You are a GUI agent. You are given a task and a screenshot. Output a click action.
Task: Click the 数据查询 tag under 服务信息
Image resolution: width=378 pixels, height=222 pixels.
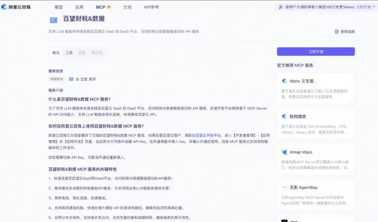coord(57,79)
